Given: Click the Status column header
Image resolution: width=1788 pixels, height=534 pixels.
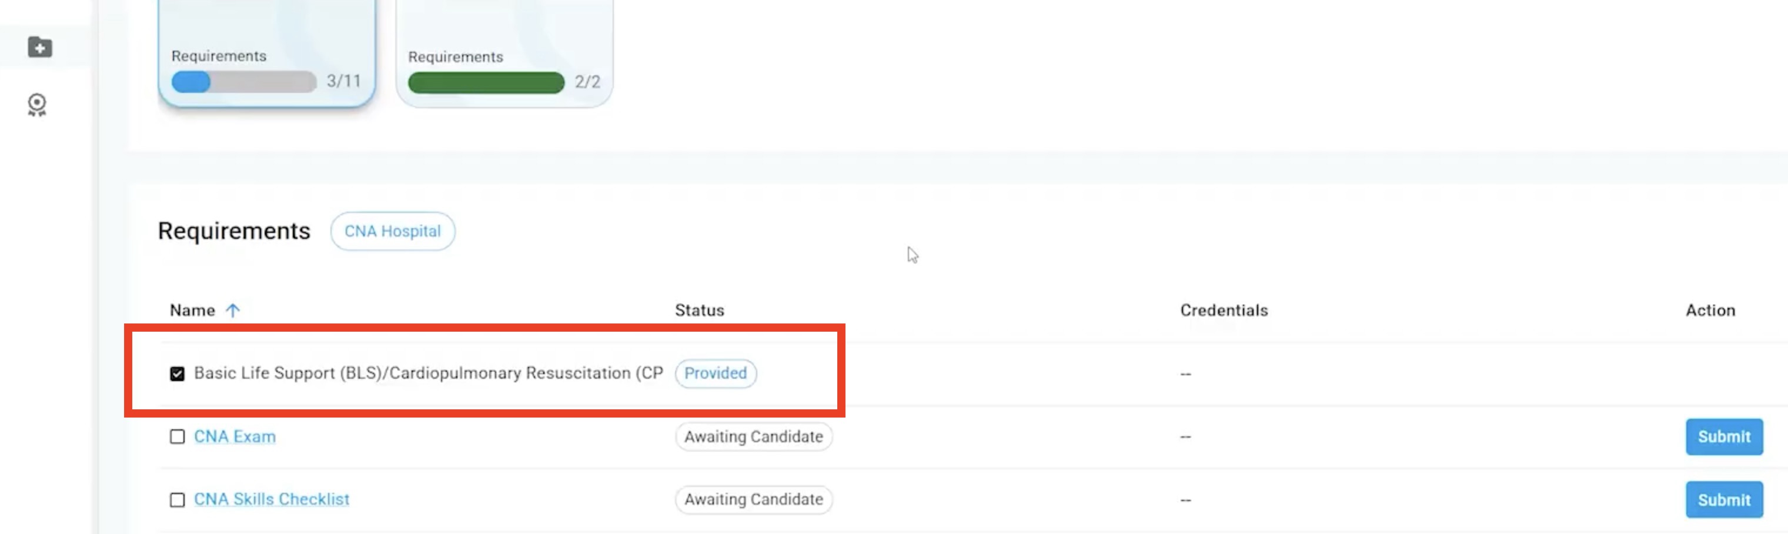Looking at the screenshot, I should point(699,311).
